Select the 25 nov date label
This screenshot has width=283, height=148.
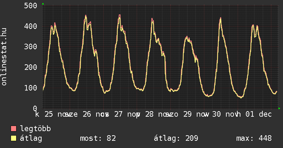pyautogui.click(x=55, y=114)
